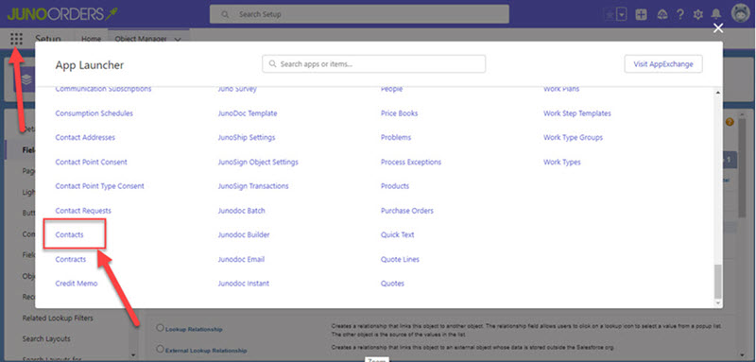Click the App Launcher scrollbar up arrow
756x362 pixels.
(x=718, y=92)
